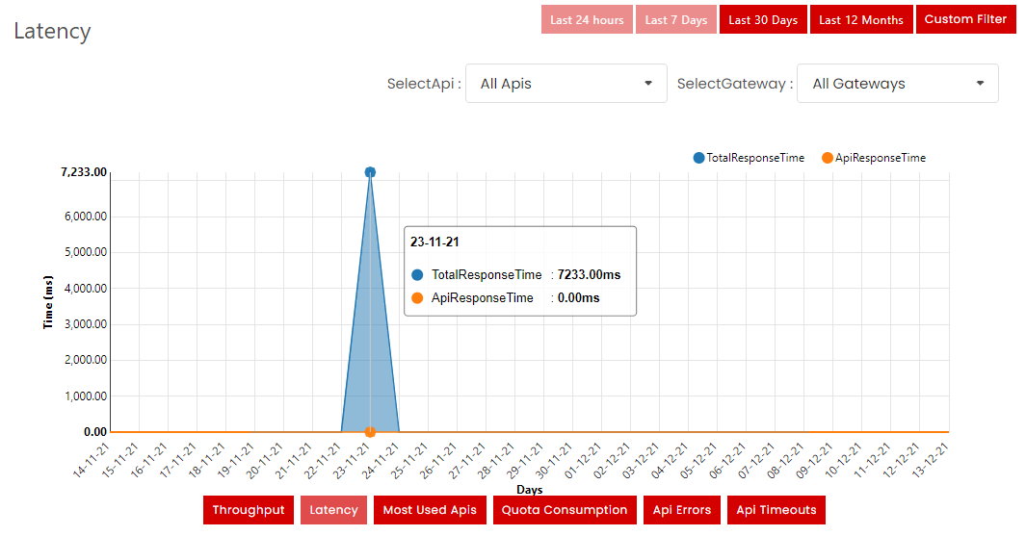
Task: View the Api Errors tab
Action: (682, 510)
